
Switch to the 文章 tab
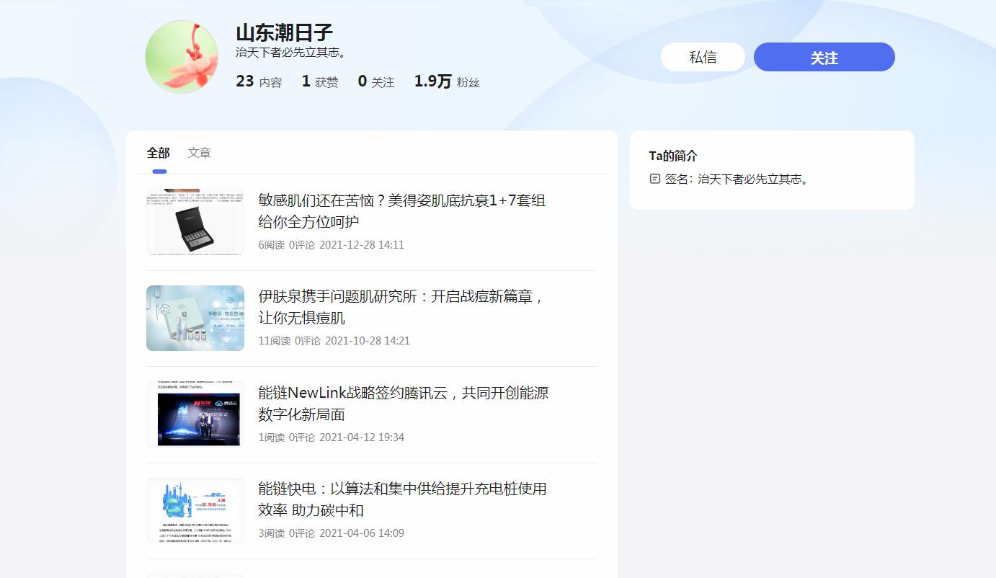click(x=200, y=153)
